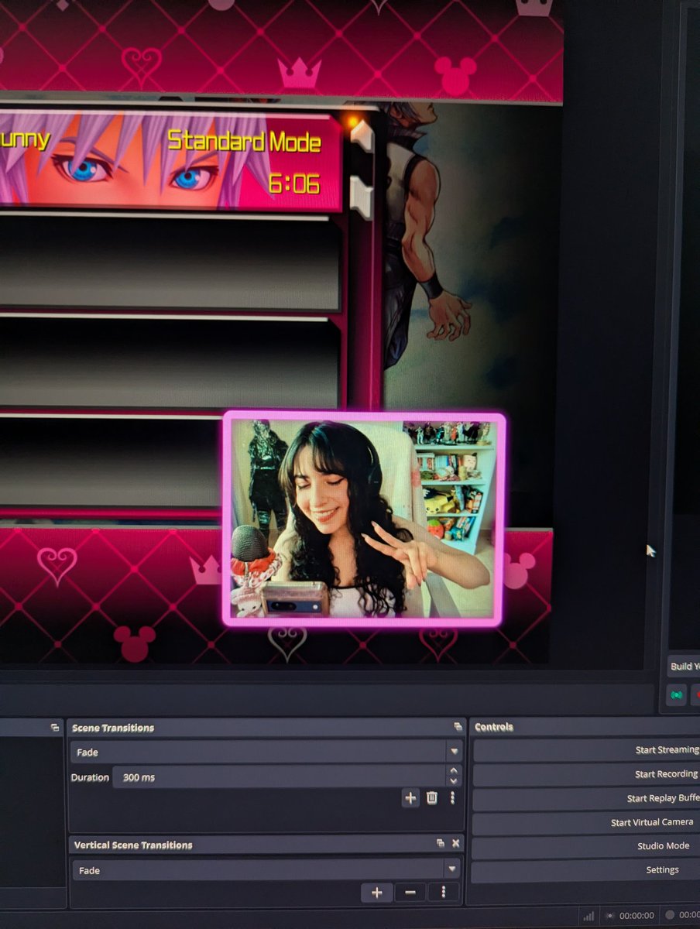700x929 pixels.
Task: Click Start Virtual Camera
Action: tap(652, 822)
